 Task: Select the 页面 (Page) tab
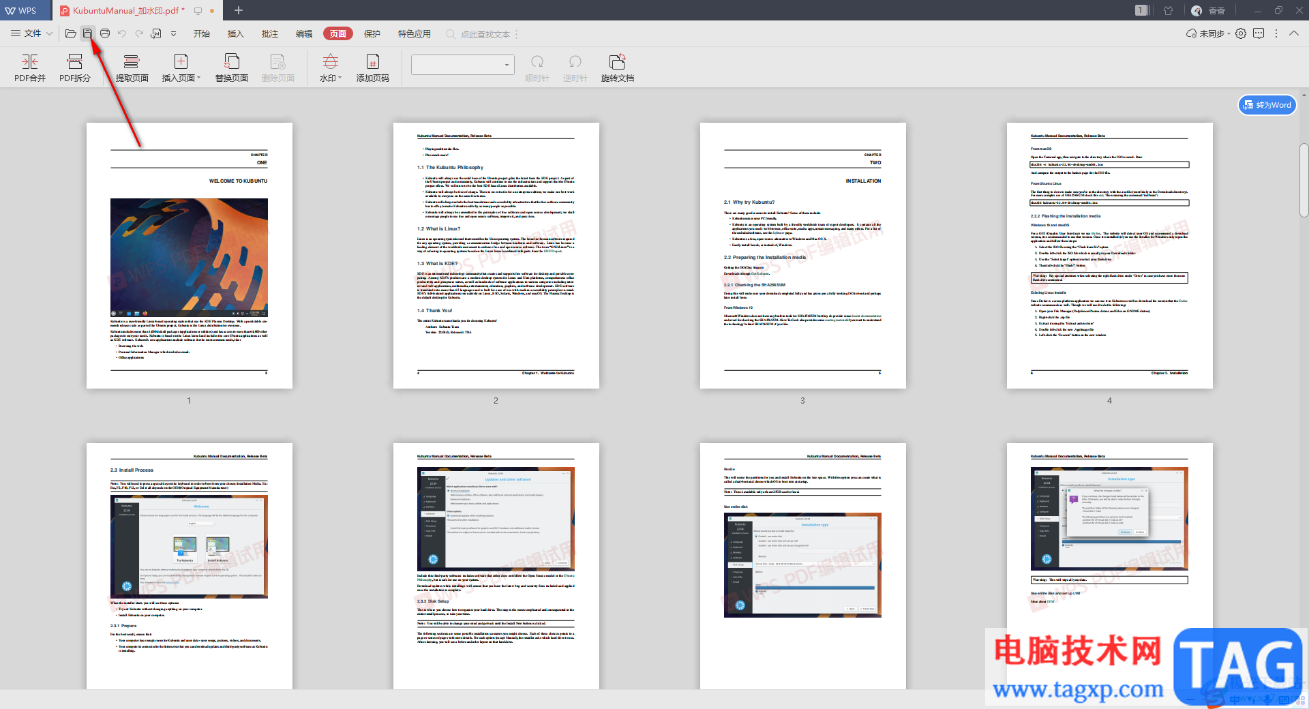point(338,33)
